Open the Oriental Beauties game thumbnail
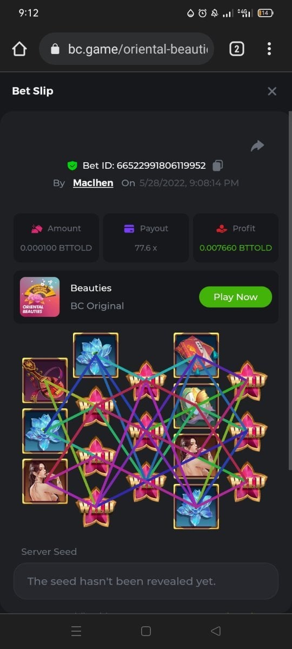Screen dimensions: 292x649 [39, 297]
